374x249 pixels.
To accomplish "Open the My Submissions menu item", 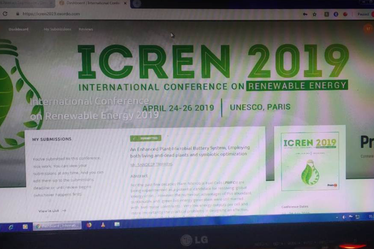I will (x=57, y=29).
